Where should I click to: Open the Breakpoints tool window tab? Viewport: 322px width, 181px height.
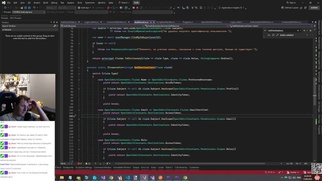68,167
